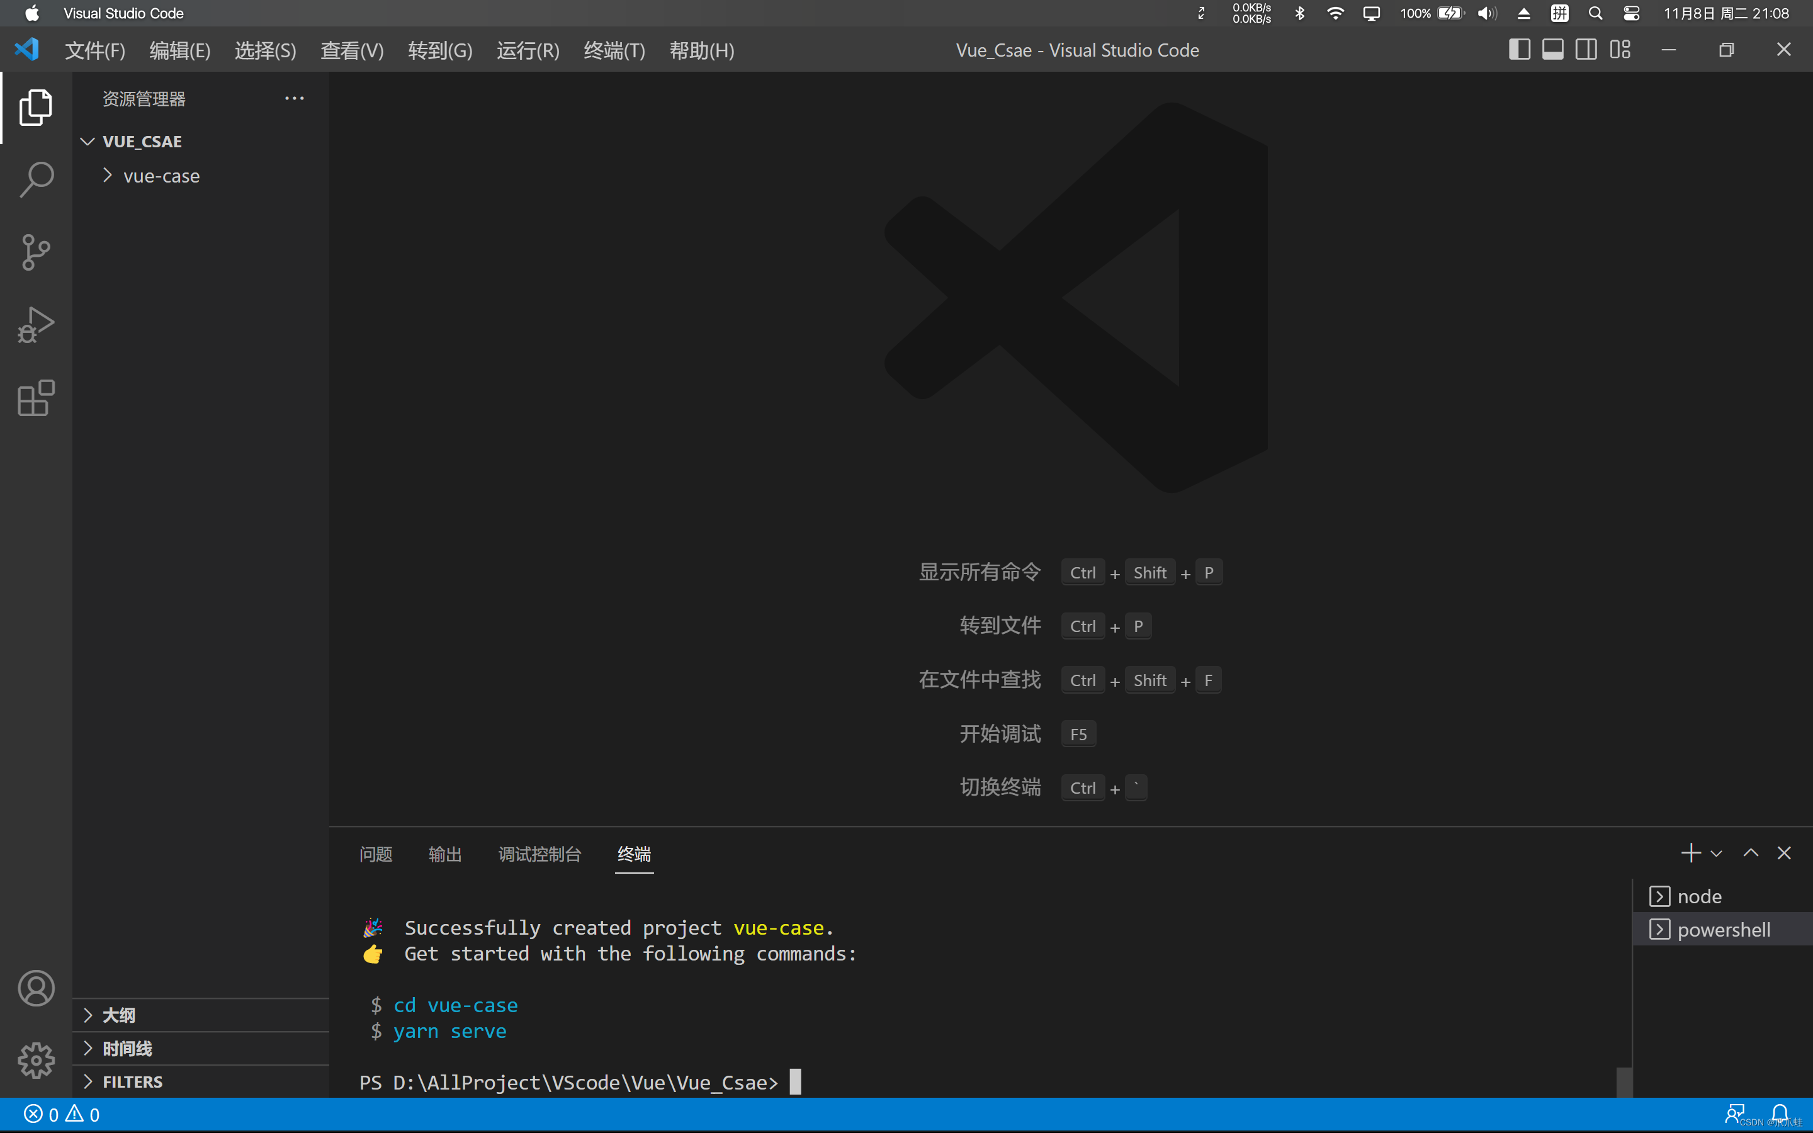Open the customize layout icon
Screen dimensions: 1813x1133
click(x=1620, y=50)
